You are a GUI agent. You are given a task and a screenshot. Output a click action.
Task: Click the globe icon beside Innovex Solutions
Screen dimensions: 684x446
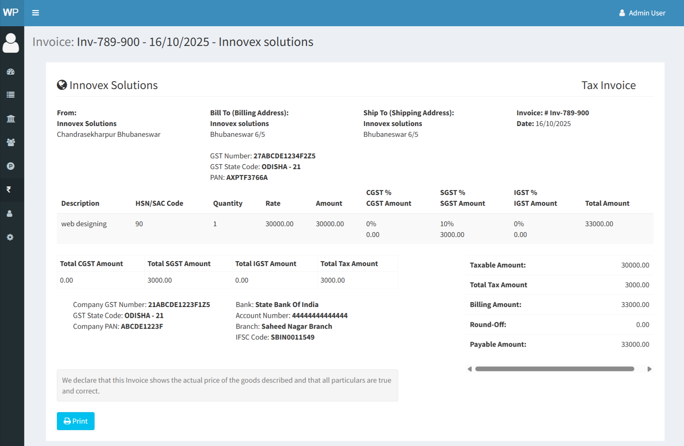pos(62,85)
